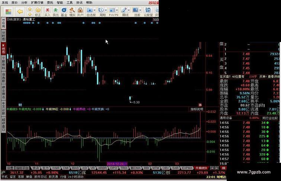281x181 pixels.
Task: Click the 设置 settings button
Action: click(10, 168)
